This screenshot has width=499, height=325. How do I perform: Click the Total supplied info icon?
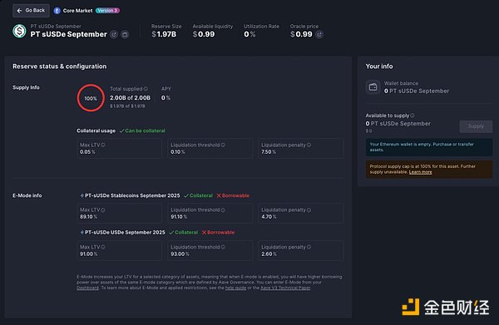[146, 89]
